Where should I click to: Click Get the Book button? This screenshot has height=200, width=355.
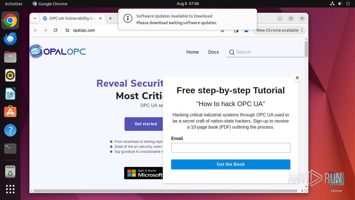(231, 164)
